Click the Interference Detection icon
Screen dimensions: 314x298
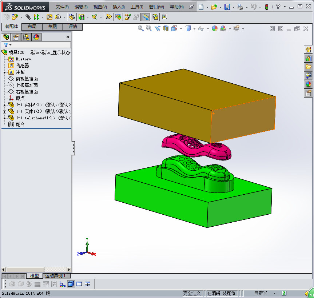tap(154, 17)
